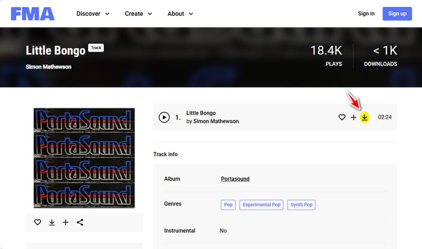Click the plus icon under album art
The image size is (422, 249).
[65, 222]
